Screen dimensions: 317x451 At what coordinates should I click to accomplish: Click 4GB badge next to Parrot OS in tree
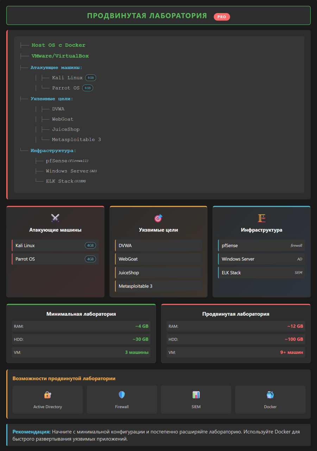(88, 88)
